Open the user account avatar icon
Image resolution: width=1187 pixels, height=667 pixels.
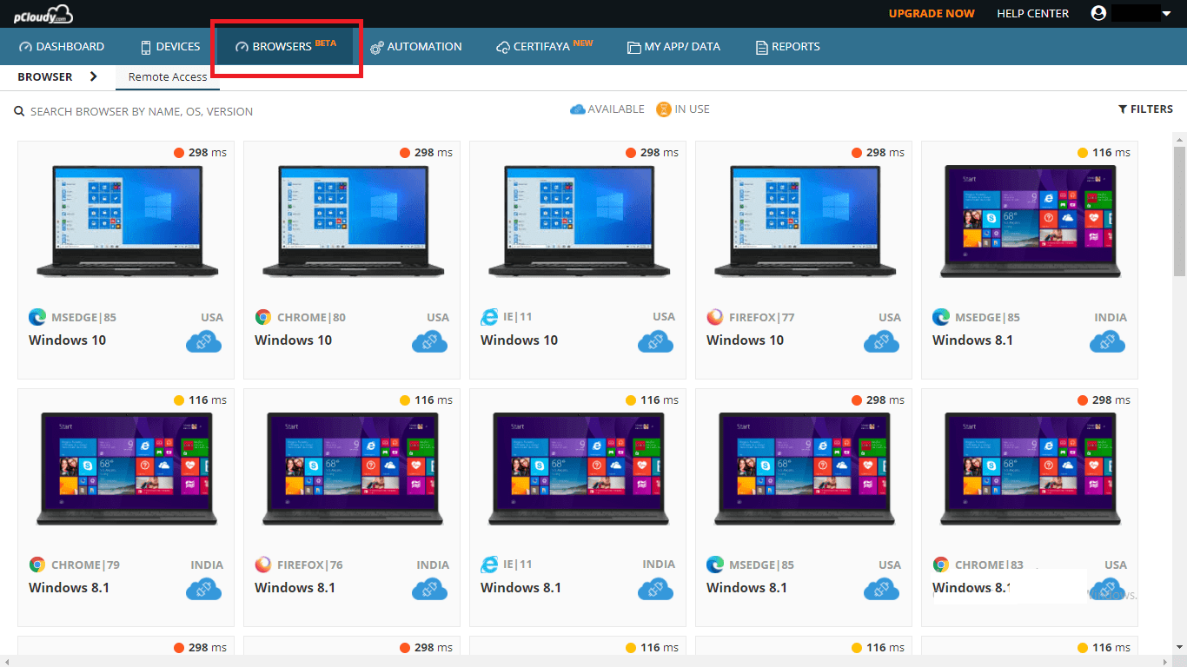point(1098,13)
